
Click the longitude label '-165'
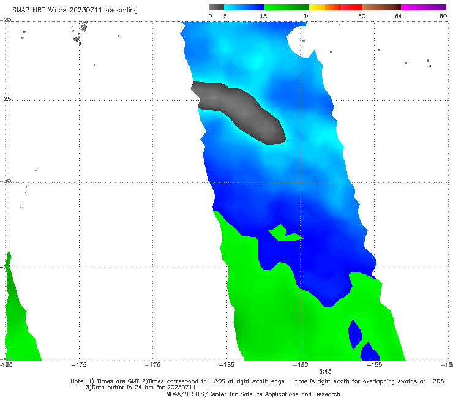coord(226,365)
